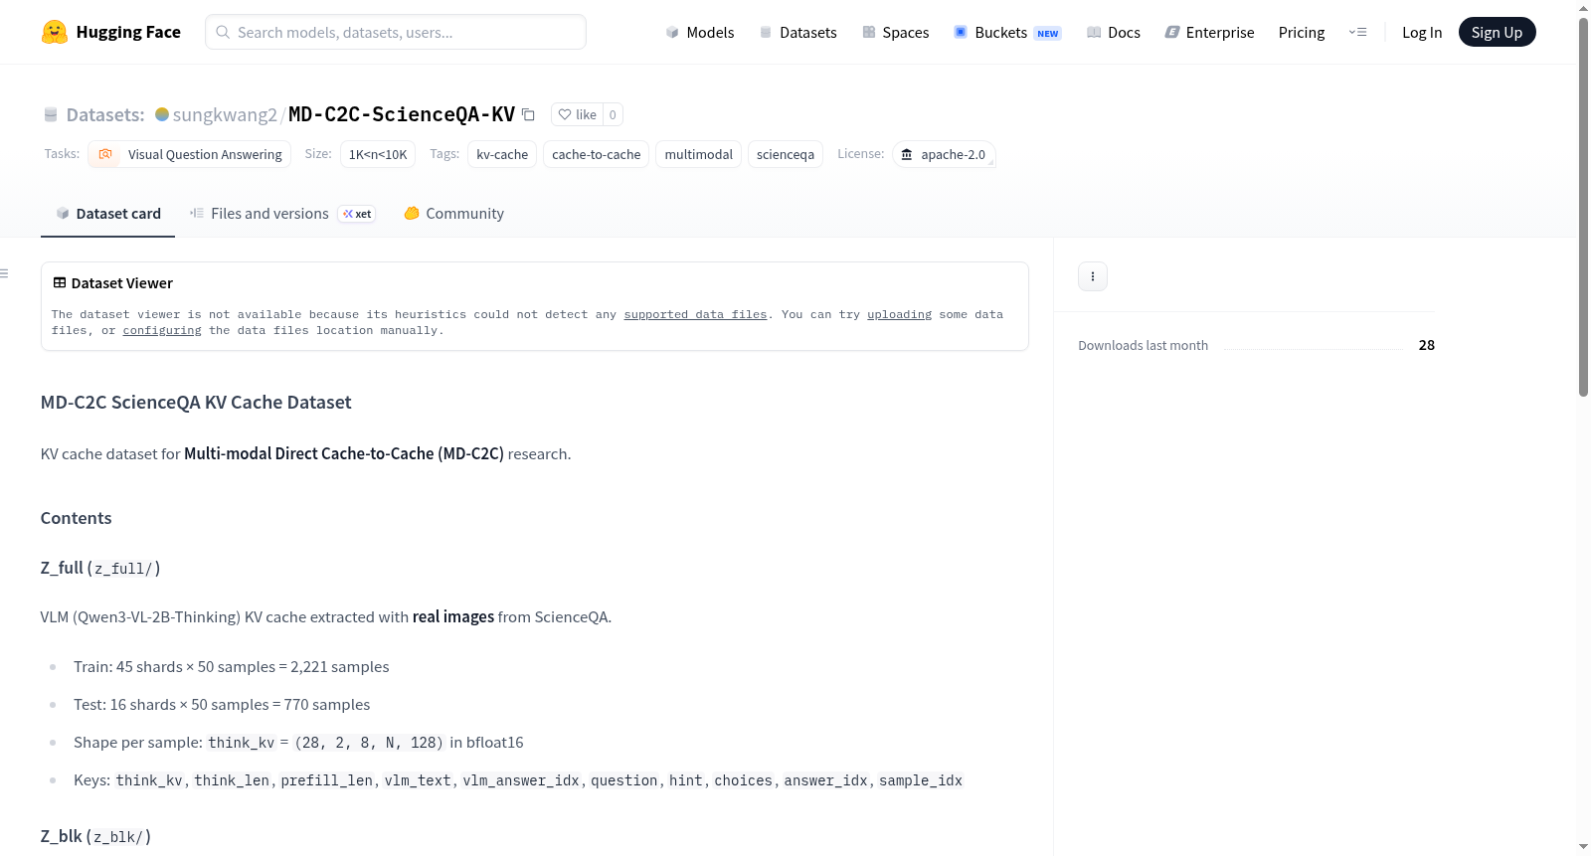
Task: Click the Shape per sample bullet text
Action: click(x=298, y=743)
